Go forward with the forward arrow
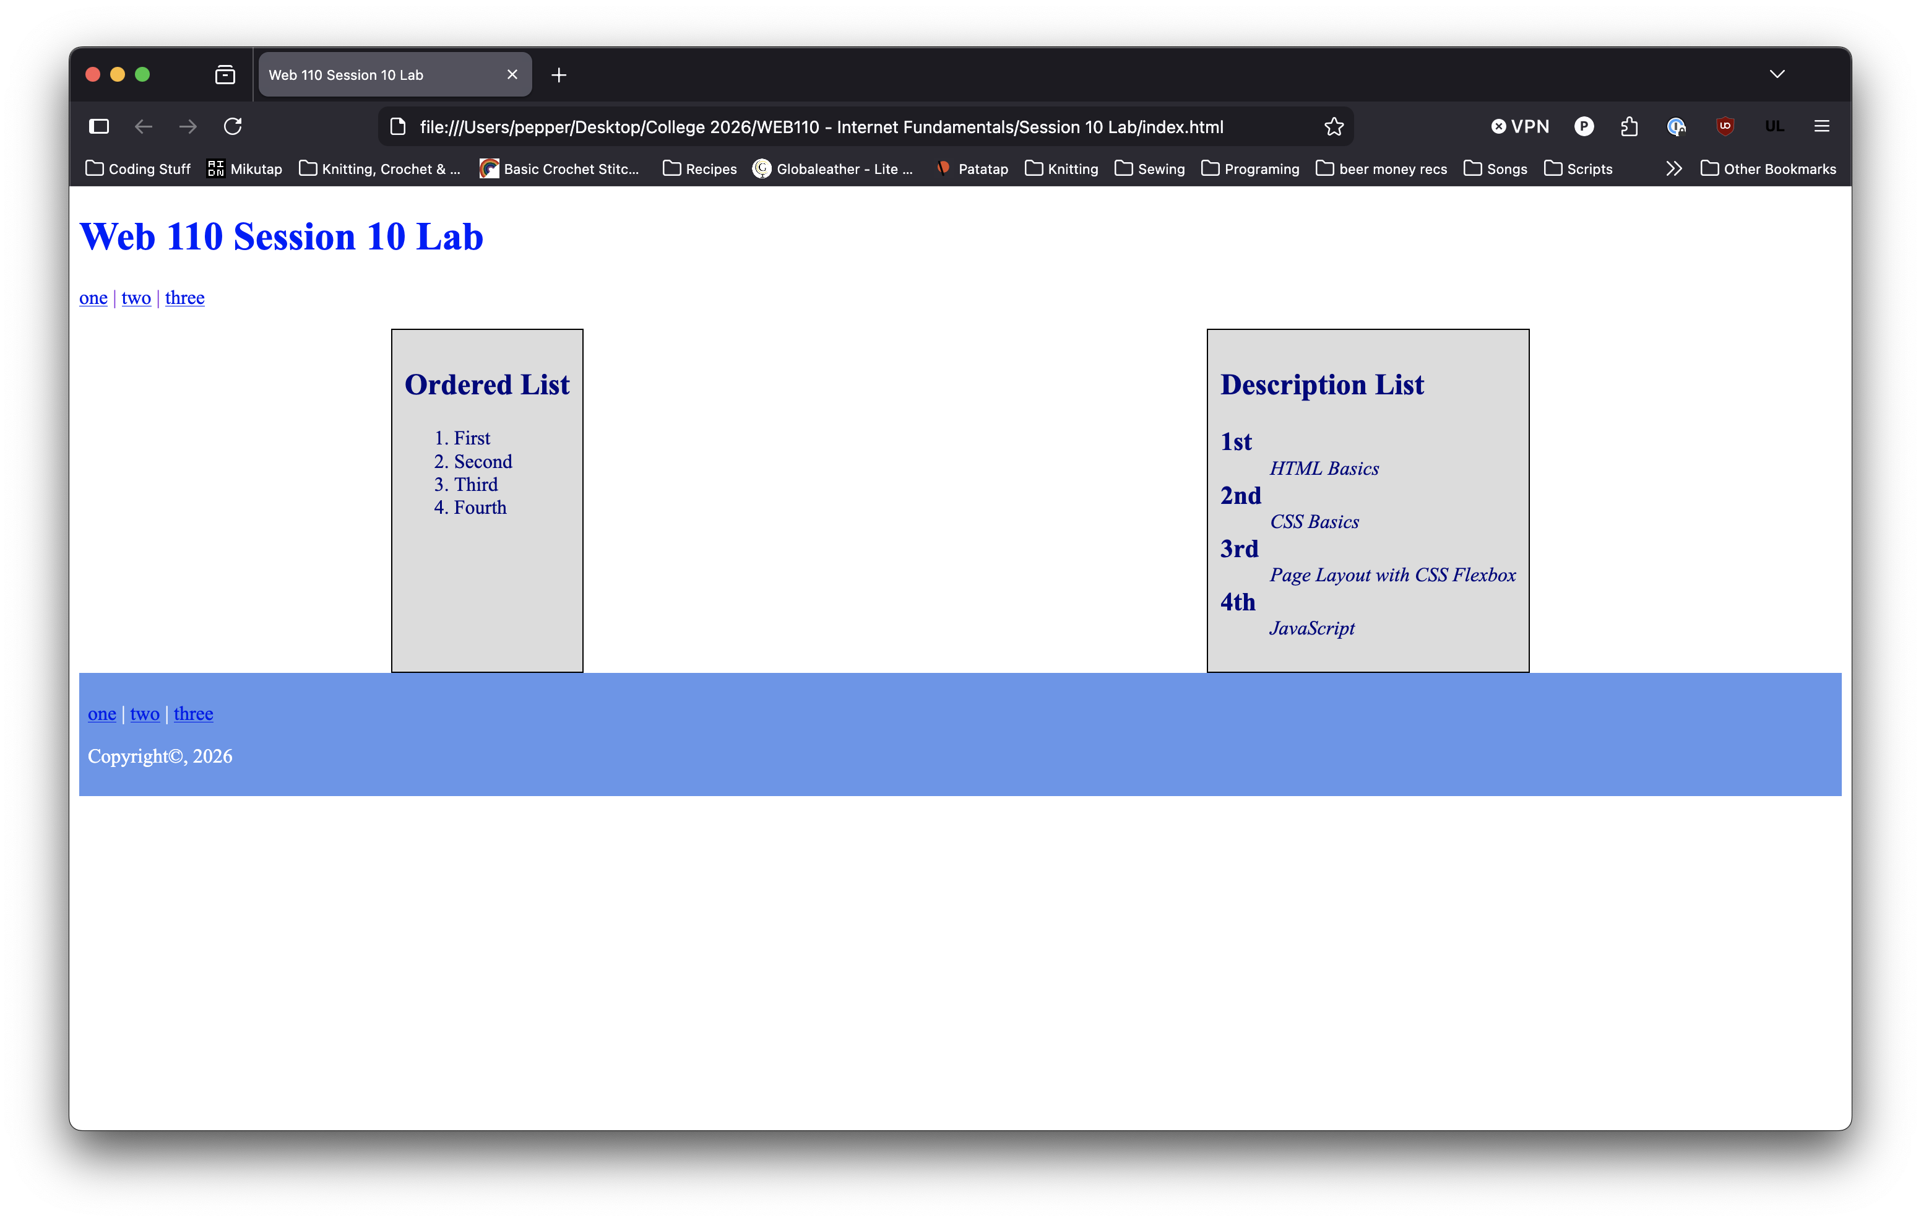The width and height of the screenshot is (1921, 1222). (188, 126)
